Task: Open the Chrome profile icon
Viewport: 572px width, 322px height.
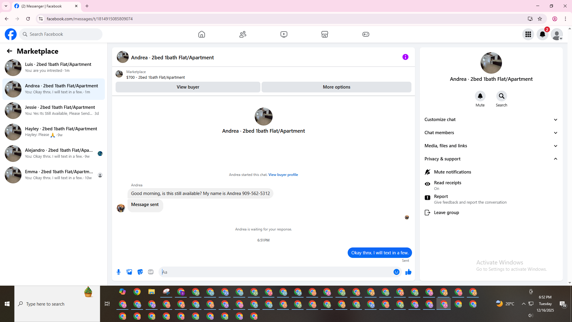Action: click(555, 19)
